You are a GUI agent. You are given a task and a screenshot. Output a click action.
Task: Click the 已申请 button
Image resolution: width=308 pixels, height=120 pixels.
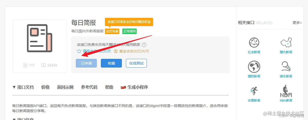(x=86, y=63)
